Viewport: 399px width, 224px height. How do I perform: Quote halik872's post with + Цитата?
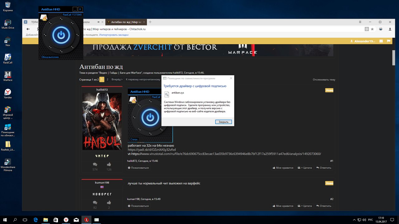tap(305, 168)
